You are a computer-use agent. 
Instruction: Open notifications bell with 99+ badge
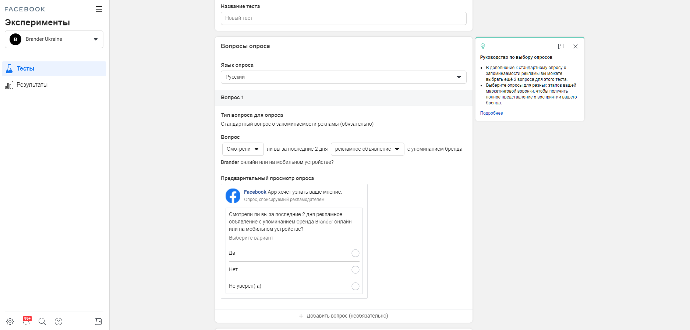coord(26,322)
